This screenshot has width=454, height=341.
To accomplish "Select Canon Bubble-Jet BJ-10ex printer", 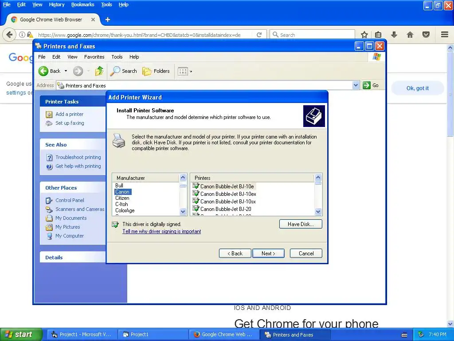I will click(x=228, y=194).
